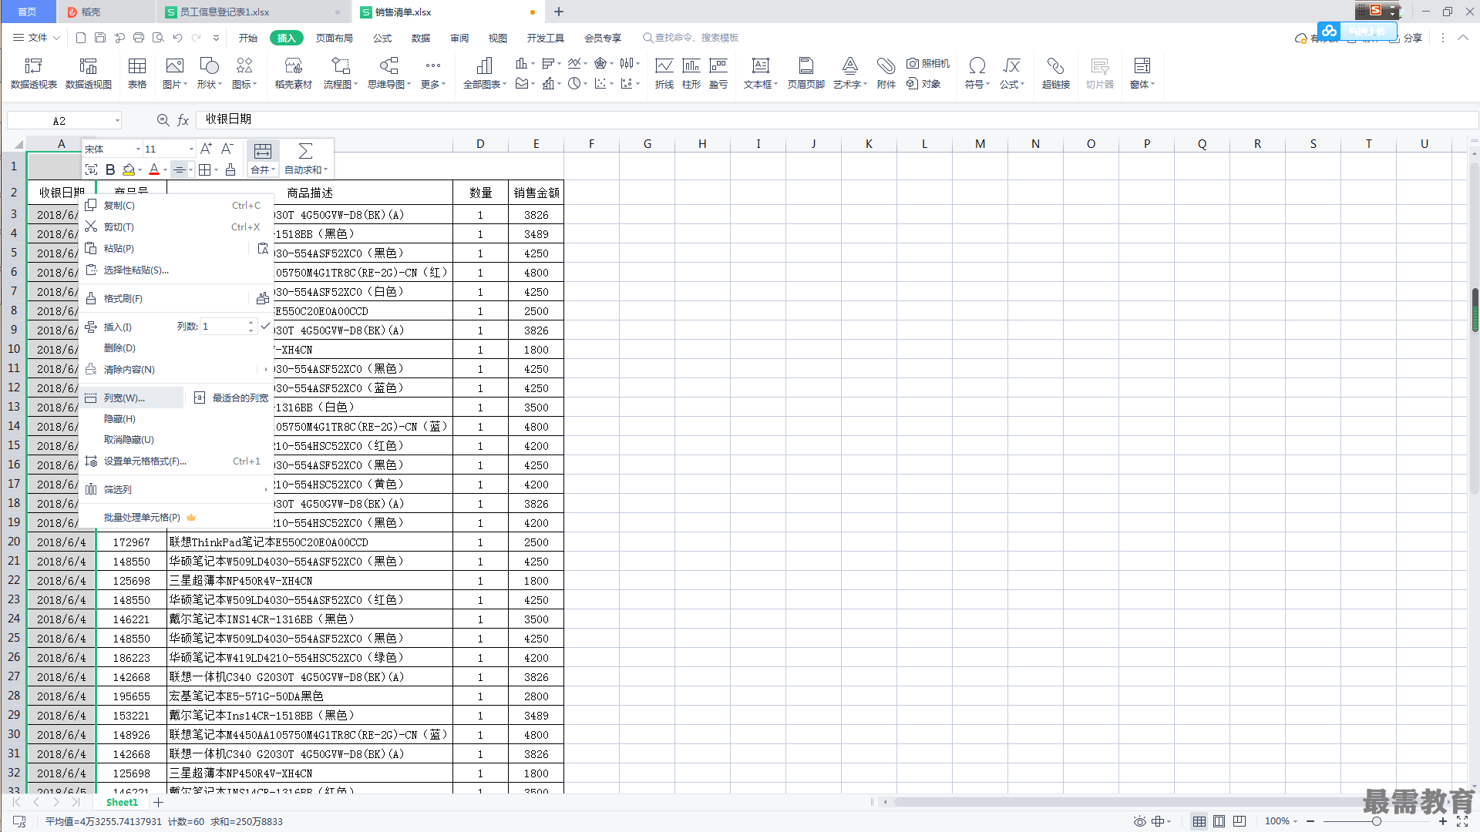Click the save icon in quick toolbar
1480x832 pixels.
[x=100, y=38]
